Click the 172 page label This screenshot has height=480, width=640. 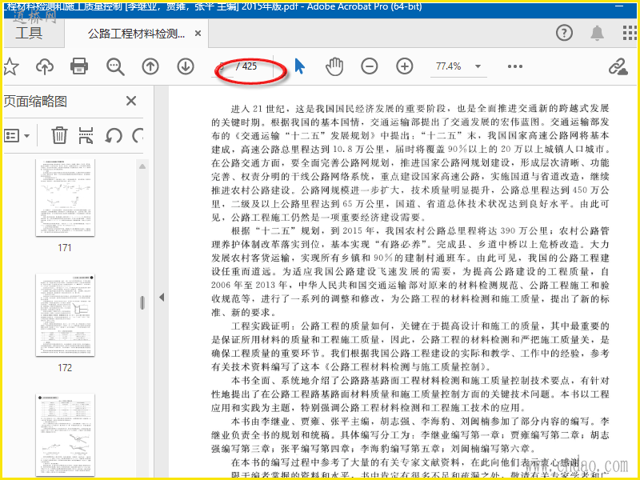(x=65, y=368)
